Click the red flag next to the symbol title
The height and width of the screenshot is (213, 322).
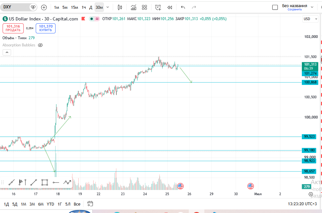point(83,18)
